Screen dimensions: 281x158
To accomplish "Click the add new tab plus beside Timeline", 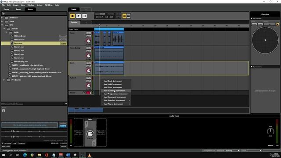I will point(86,22).
